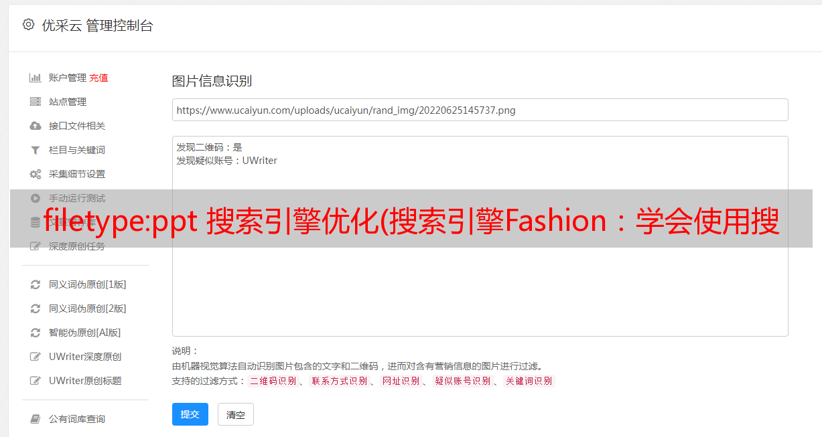The height and width of the screenshot is (437, 822).
Task: Open UWriter深度原创 menu item
Action: [85, 357]
